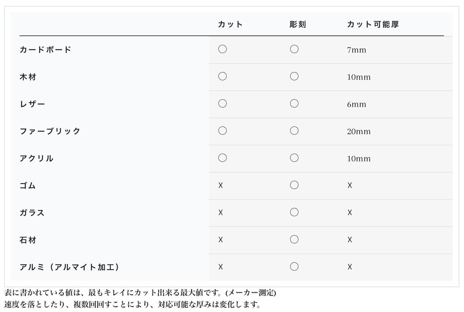Click the engraving circle for 石材
Screen dimensions: 464x312
click(294, 239)
